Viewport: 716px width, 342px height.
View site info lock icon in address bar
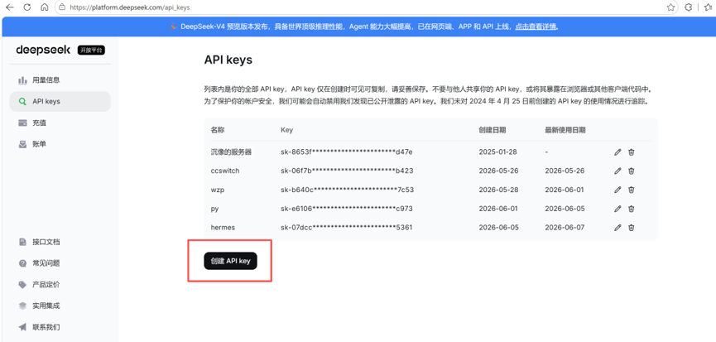pyautogui.click(x=63, y=7)
